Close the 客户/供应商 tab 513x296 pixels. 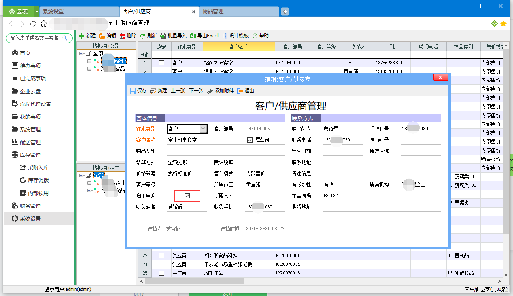click(x=193, y=12)
